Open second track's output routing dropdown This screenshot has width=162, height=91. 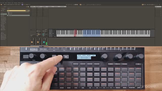39,36
